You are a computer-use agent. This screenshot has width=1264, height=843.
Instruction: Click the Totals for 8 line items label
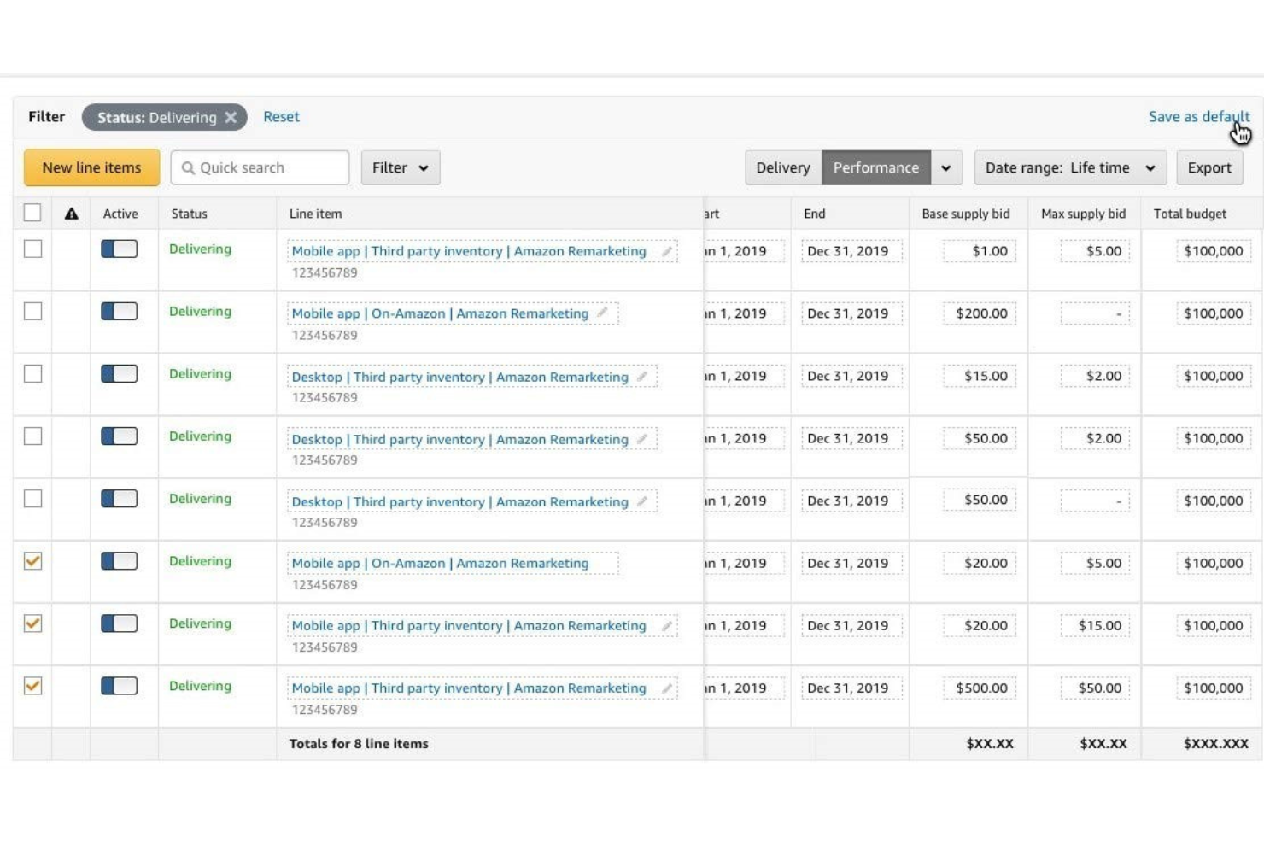pyautogui.click(x=359, y=744)
